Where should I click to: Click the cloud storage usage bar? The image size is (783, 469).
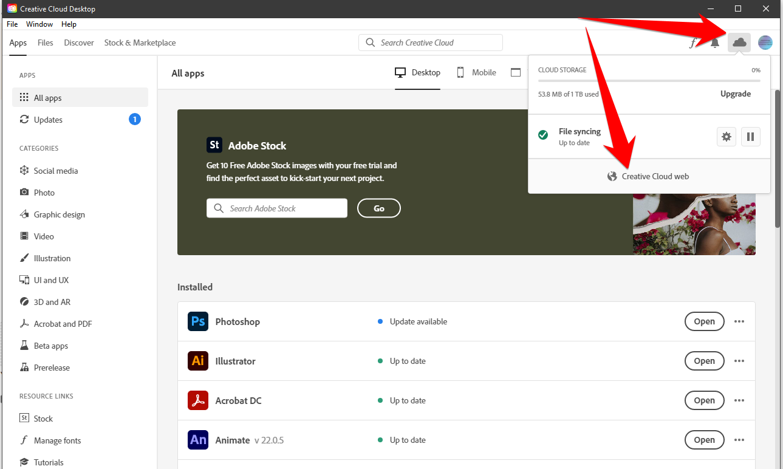[649, 81]
